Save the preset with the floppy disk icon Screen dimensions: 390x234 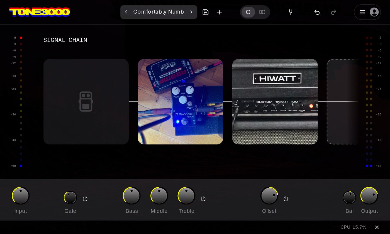tap(206, 12)
